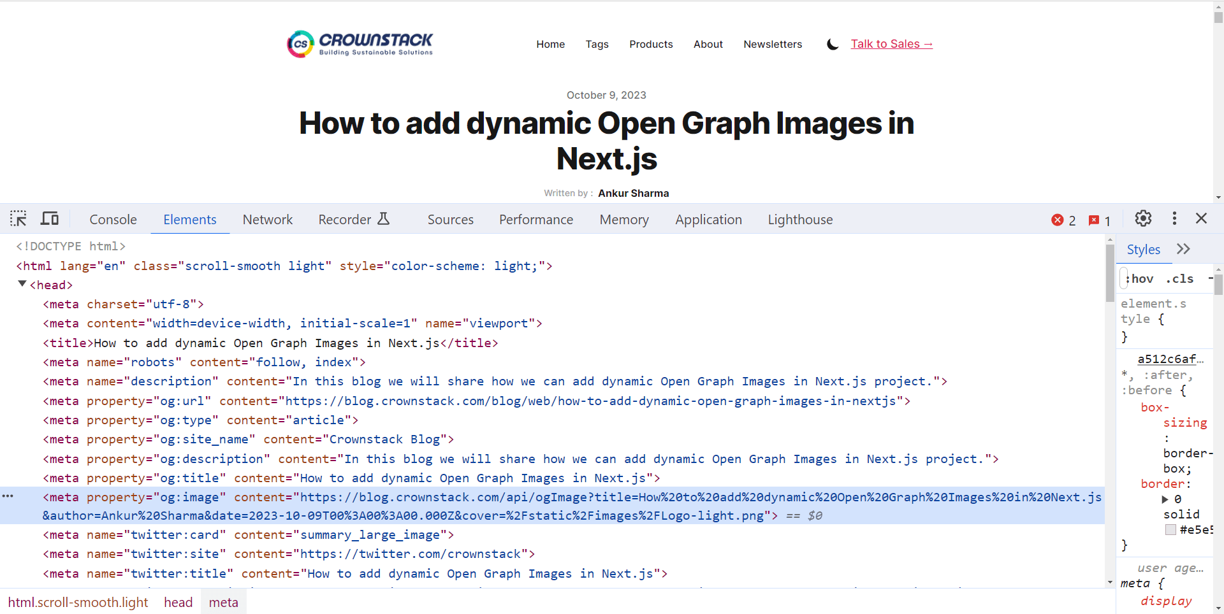Open DevTools settings gear
This screenshot has width=1224, height=614.
point(1143,218)
